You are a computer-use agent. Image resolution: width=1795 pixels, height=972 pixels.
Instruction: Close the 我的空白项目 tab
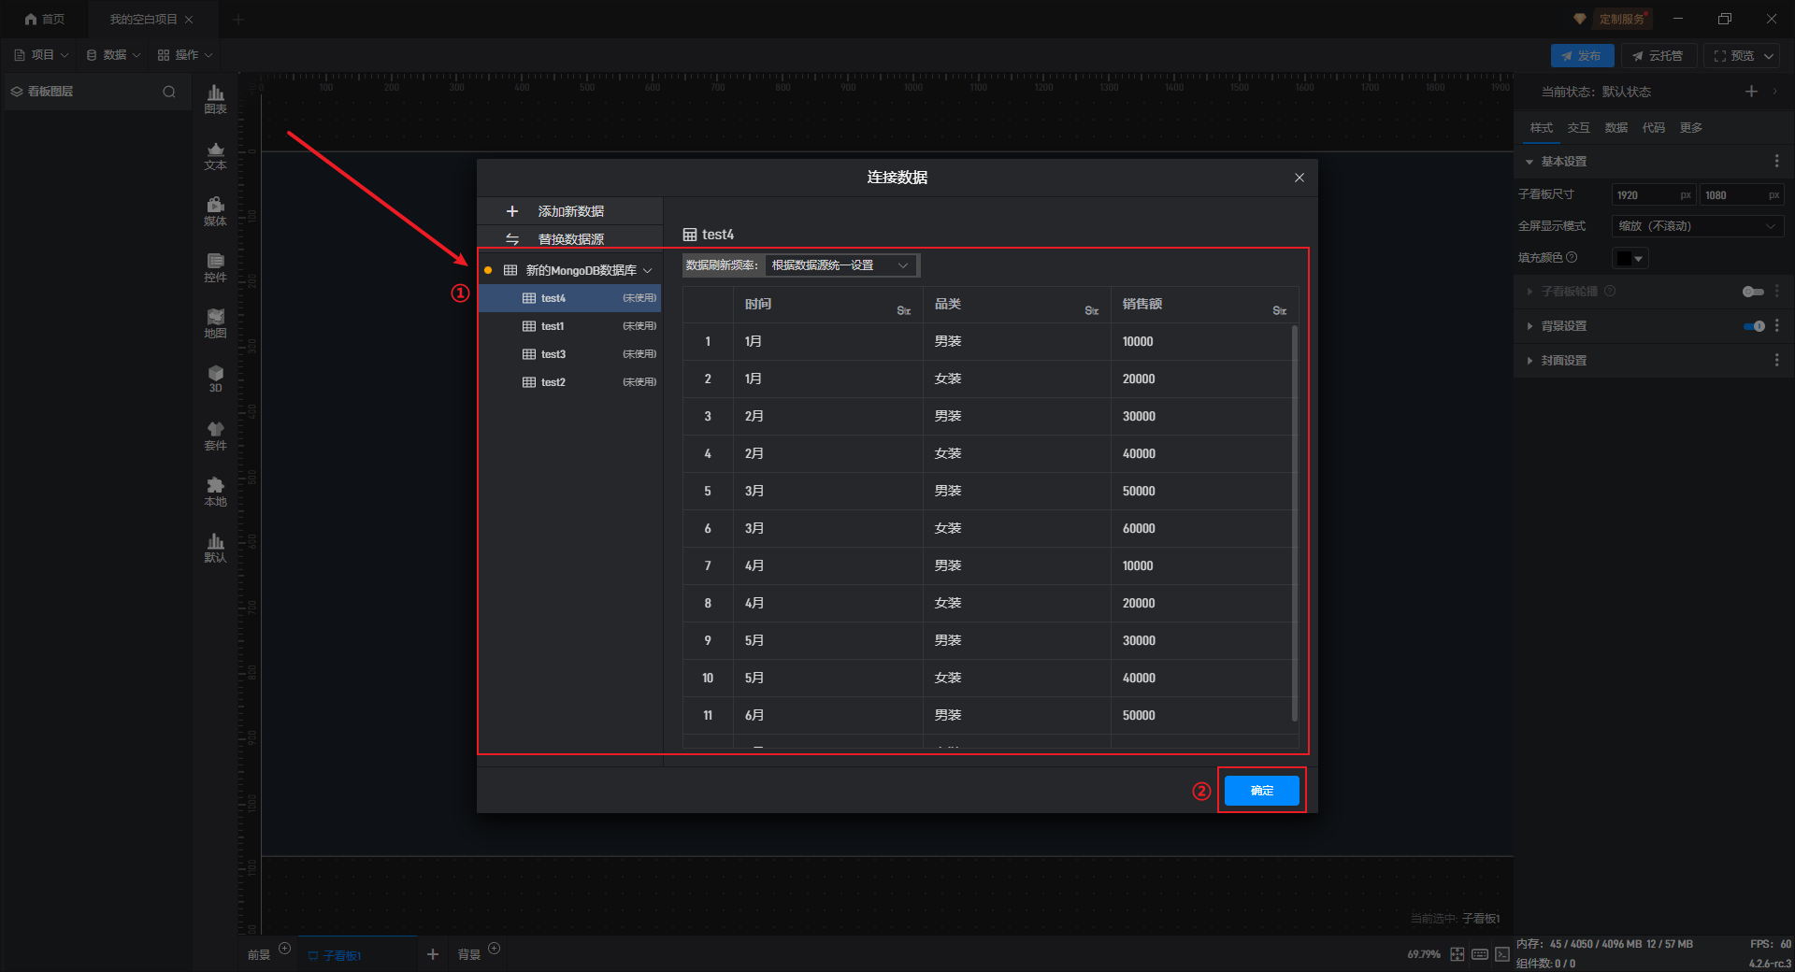[189, 19]
